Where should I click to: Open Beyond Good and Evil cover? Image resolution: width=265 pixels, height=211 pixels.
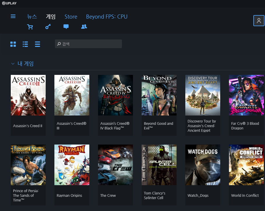click(159, 95)
